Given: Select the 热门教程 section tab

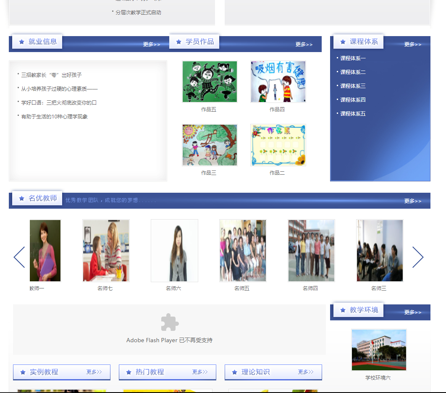Looking at the screenshot, I should pos(150,372).
